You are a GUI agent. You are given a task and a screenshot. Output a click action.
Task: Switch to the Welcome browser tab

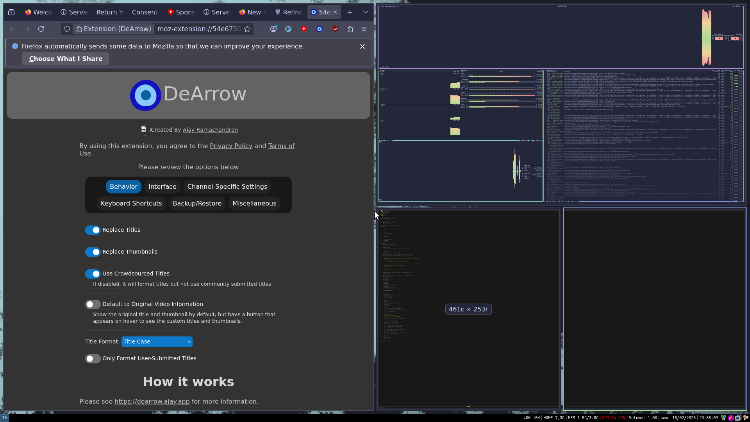(x=38, y=12)
